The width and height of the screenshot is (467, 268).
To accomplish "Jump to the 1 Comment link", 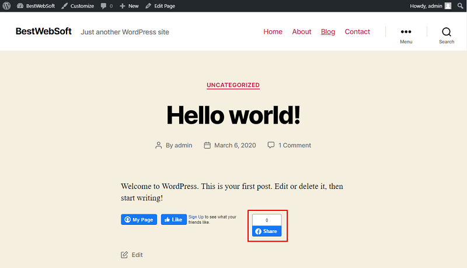I will coord(295,145).
